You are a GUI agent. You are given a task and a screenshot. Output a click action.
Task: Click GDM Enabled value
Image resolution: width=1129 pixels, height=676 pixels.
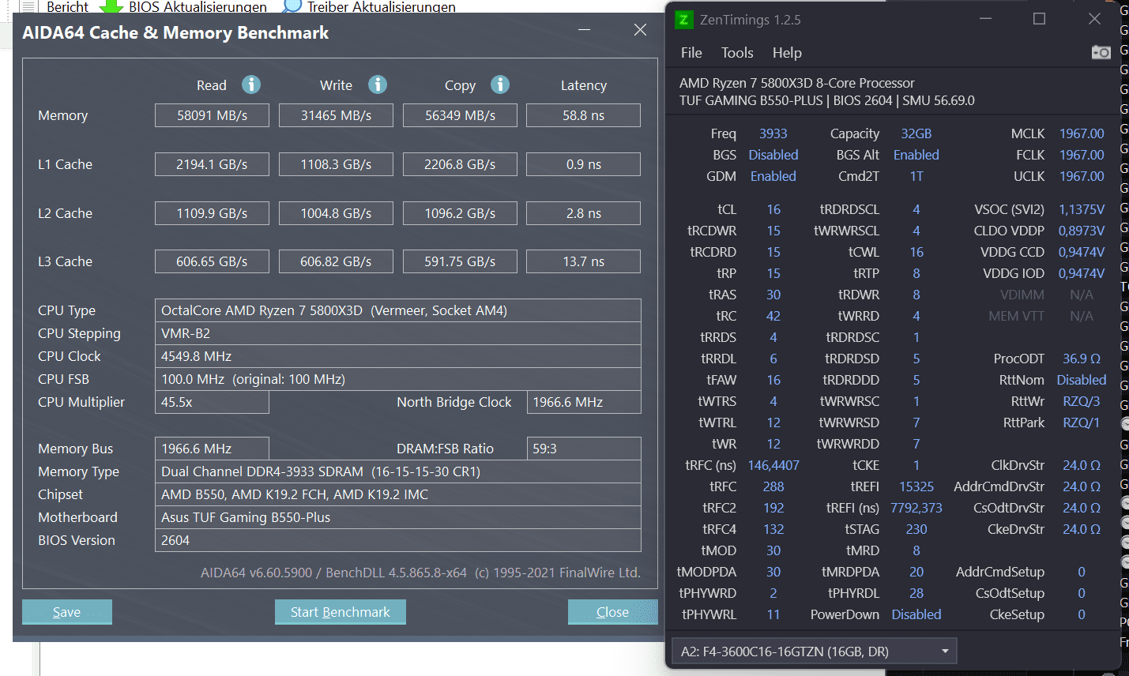pos(773,176)
